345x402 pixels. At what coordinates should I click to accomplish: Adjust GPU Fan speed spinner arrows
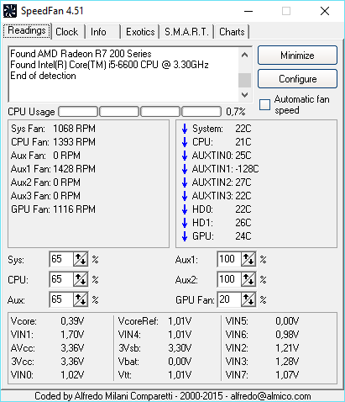(248, 299)
